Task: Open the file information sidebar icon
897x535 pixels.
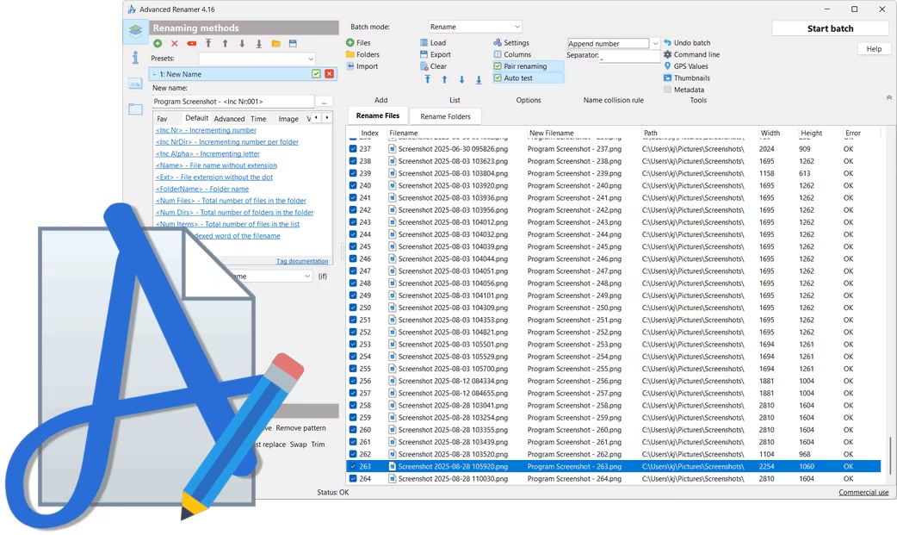Action: [135, 58]
